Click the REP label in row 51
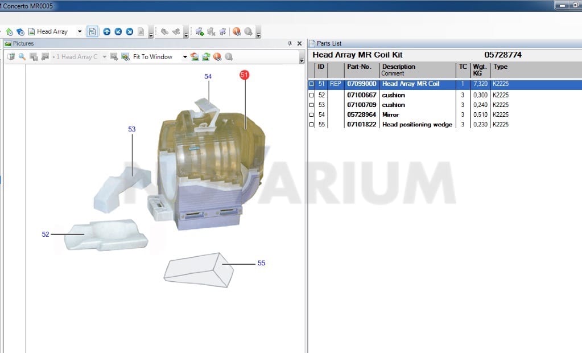Screen dimensions: 582x353 tap(335, 84)
